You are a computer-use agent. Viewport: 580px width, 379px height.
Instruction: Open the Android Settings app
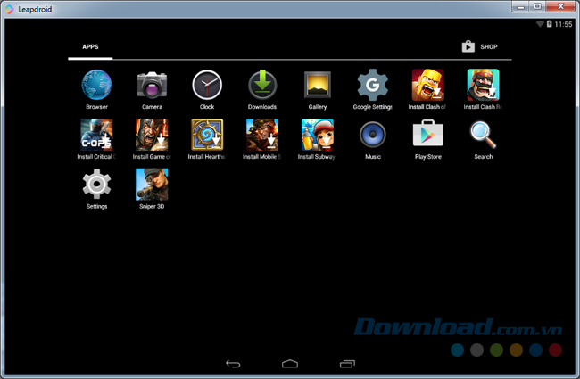click(x=96, y=184)
